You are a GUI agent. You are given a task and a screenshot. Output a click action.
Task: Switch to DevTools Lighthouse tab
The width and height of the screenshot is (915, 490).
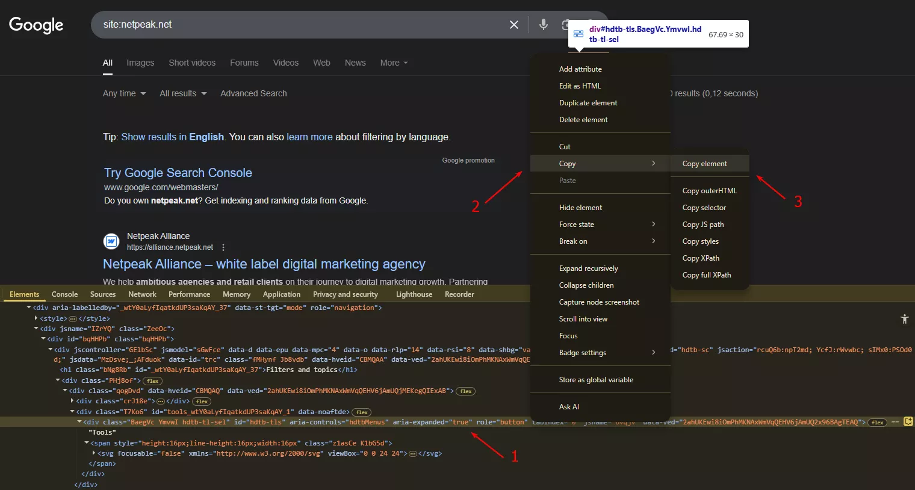pos(414,294)
